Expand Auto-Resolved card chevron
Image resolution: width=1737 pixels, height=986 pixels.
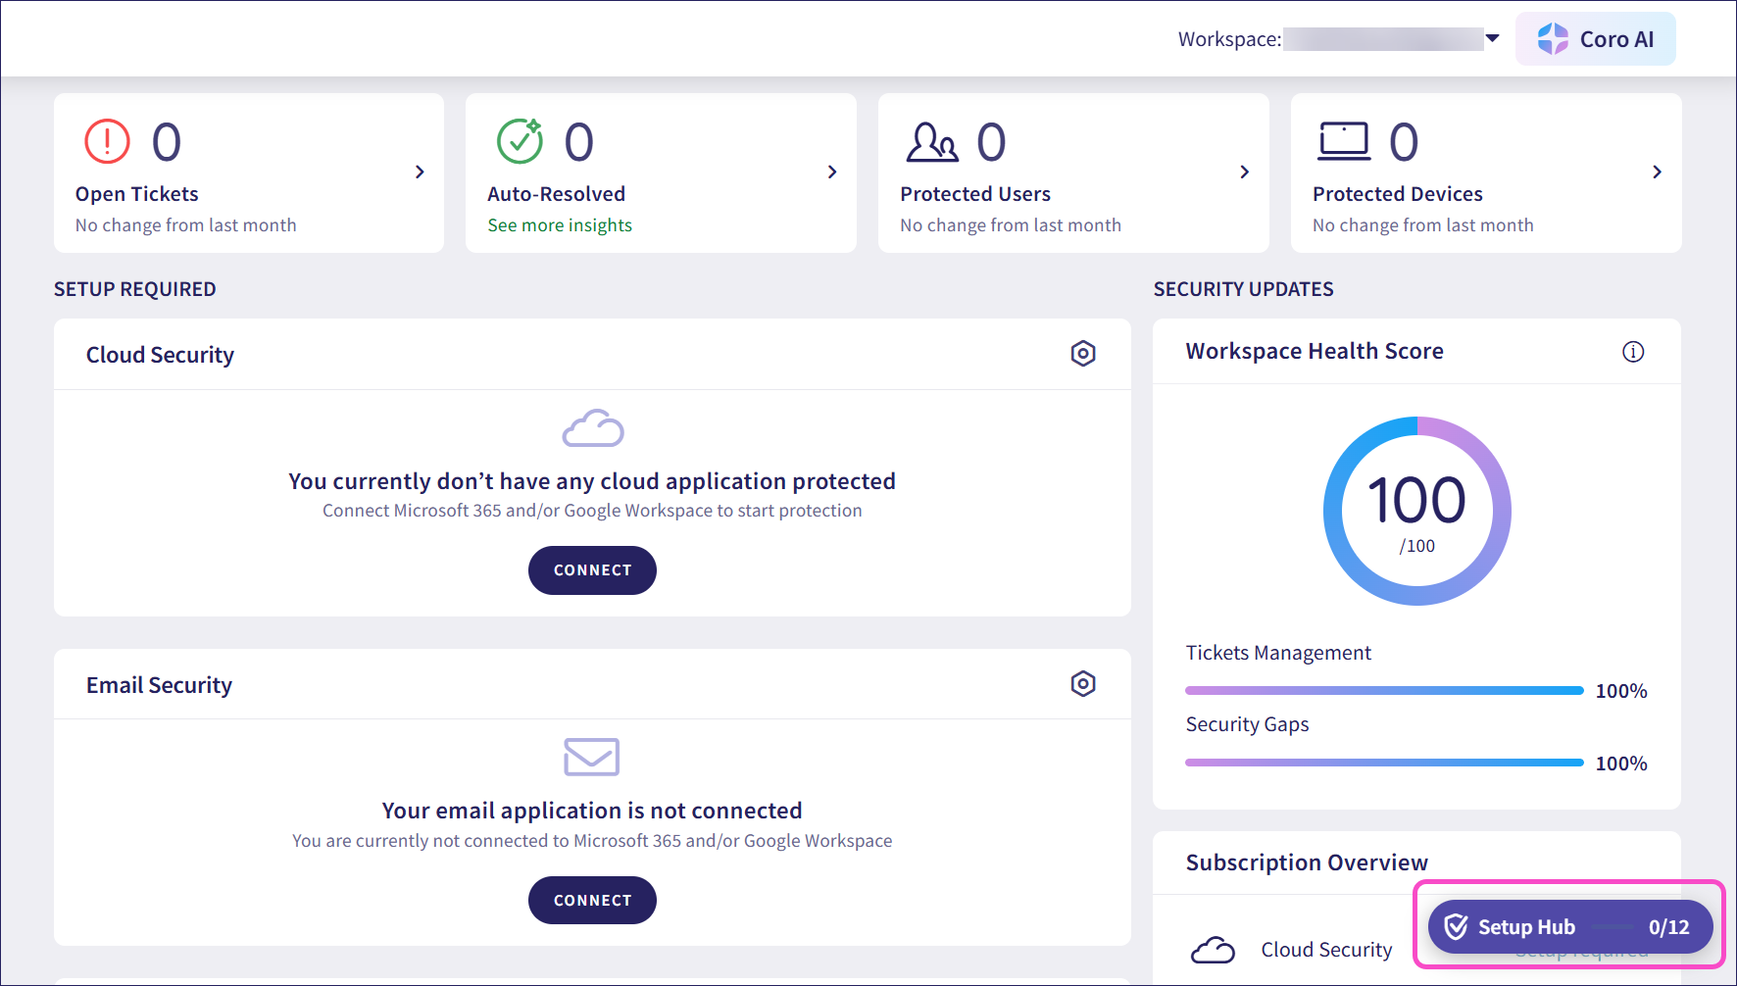tap(832, 173)
